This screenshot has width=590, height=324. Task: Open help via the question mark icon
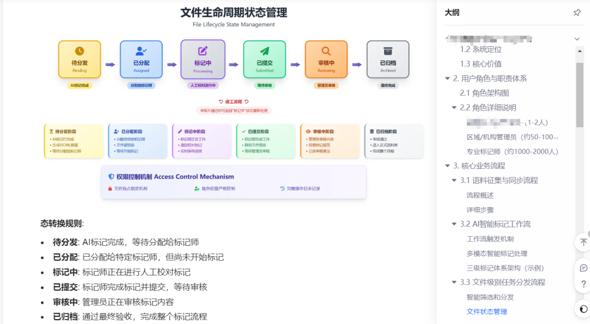click(583, 284)
